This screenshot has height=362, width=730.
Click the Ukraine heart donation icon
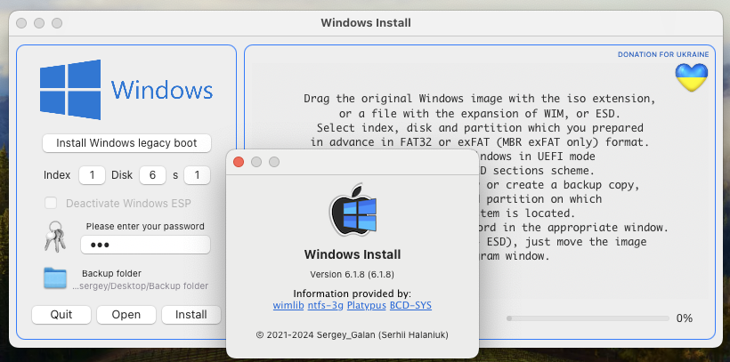692,77
